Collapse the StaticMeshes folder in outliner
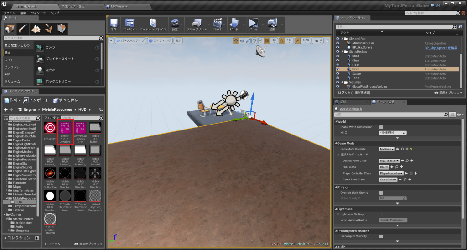Viewport: 467px width, 250px height. click(342, 52)
